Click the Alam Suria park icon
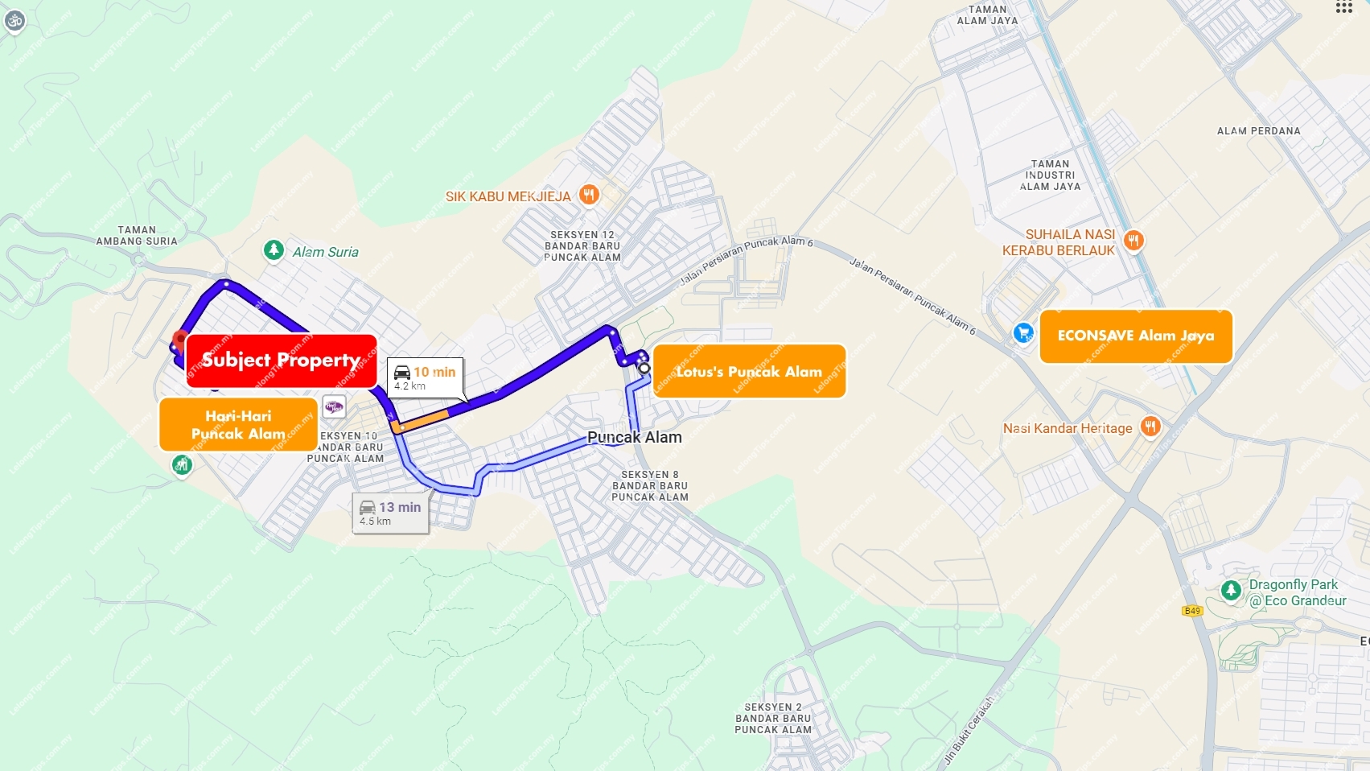This screenshot has width=1370, height=771. point(274,250)
